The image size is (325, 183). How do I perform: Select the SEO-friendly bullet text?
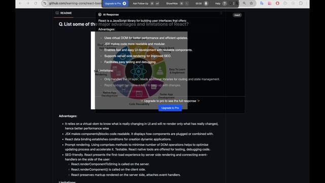(x=136, y=157)
